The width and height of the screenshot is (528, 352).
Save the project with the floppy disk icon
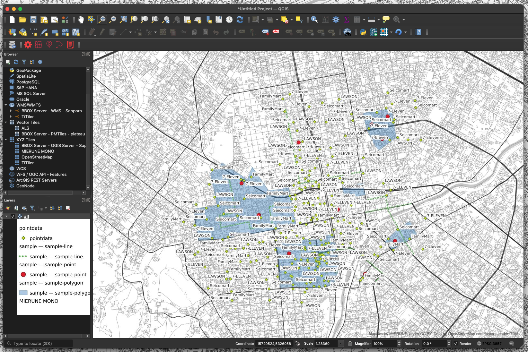[33, 20]
